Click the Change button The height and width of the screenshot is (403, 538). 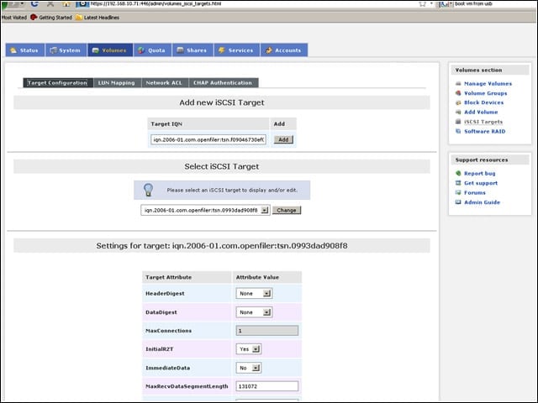pos(287,210)
